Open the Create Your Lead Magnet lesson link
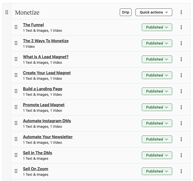This screenshot has width=193, height=181. (47, 73)
